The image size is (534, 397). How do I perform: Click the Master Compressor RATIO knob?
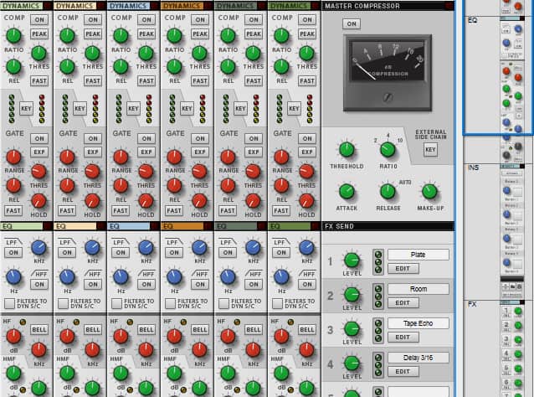[x=388, y=150]
